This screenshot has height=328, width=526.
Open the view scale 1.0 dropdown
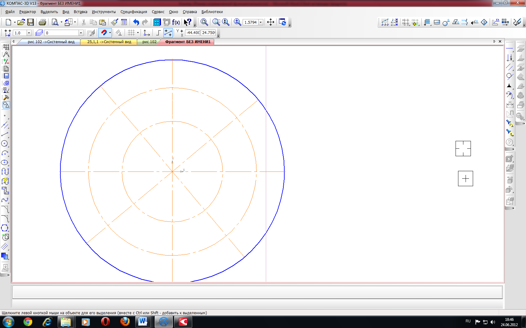pos(29,33)
